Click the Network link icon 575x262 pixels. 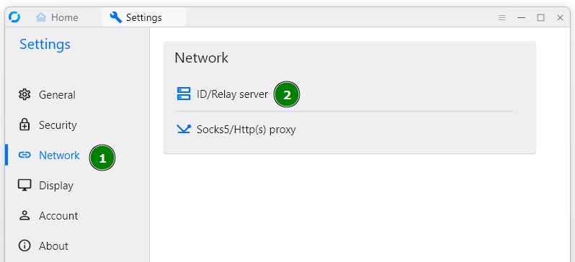tap(24, 155)
